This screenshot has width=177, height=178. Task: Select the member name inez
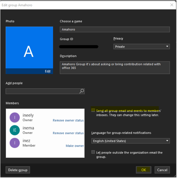click(x=26, y=141)
